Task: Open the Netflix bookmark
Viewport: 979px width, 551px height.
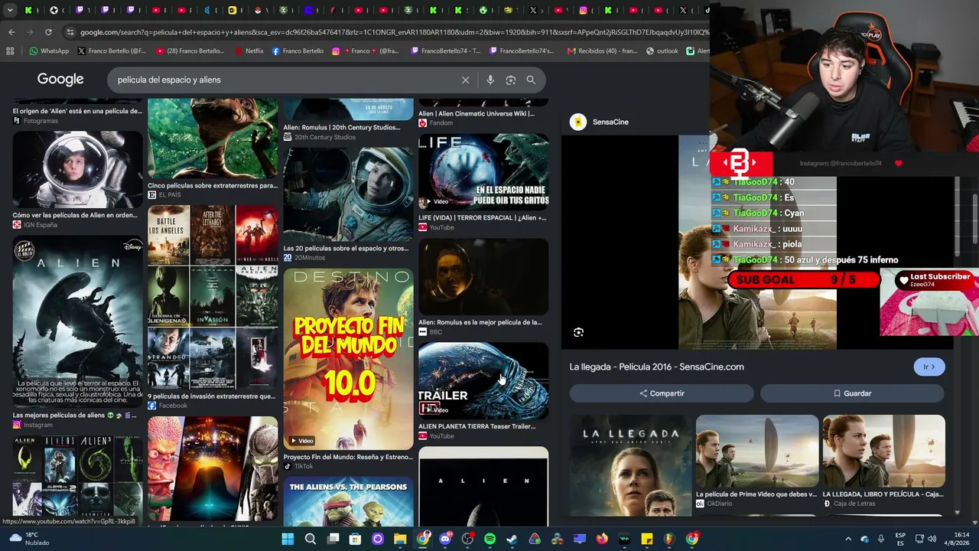Action: [249, 51]
